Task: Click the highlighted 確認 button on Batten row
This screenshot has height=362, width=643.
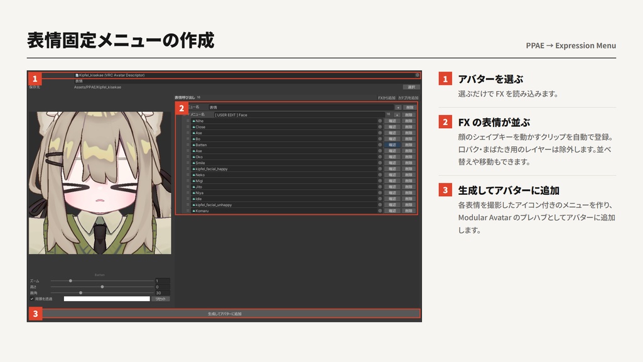Action: pos(392,145)
